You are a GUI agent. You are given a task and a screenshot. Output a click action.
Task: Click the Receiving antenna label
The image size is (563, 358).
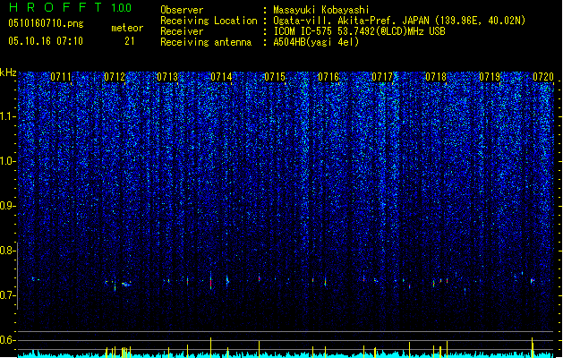(206, 42)
